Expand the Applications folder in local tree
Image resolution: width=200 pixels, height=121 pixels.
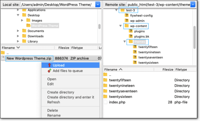click(18, 10)
